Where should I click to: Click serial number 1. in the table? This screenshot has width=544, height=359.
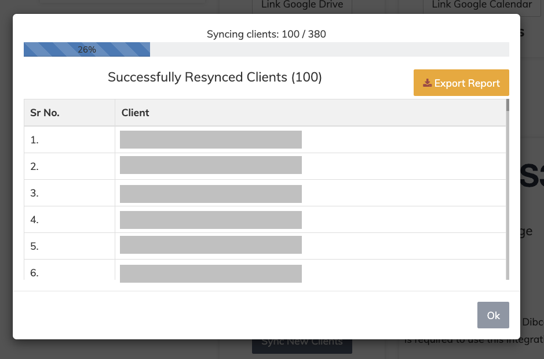click(34, 140)
